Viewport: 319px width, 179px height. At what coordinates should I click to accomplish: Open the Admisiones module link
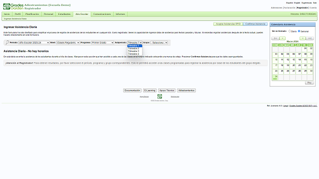277,8
